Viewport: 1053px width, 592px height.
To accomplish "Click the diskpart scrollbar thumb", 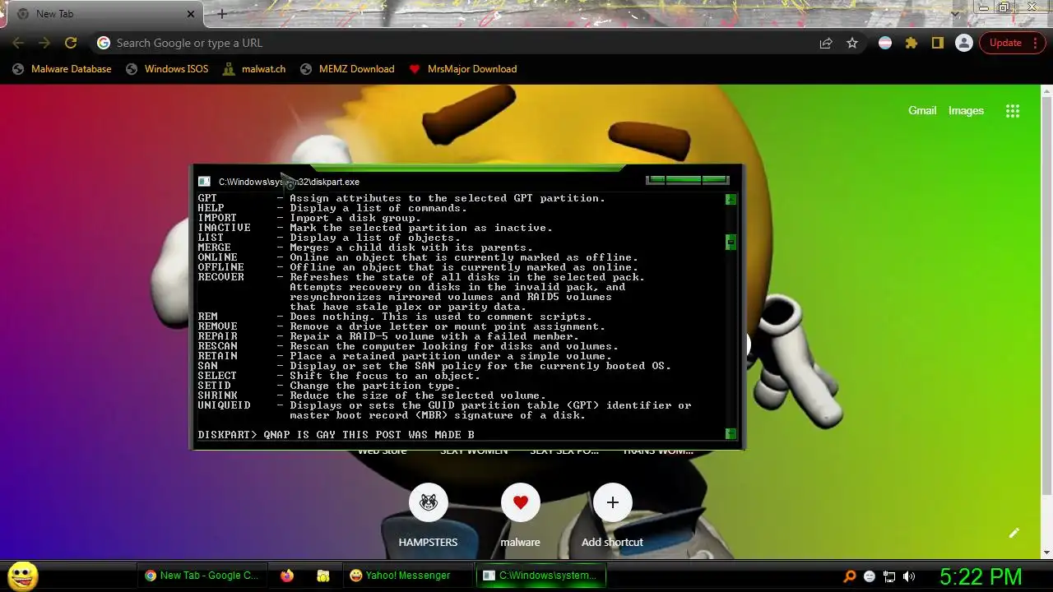I will pyautogui.click(x=731, y=242).
